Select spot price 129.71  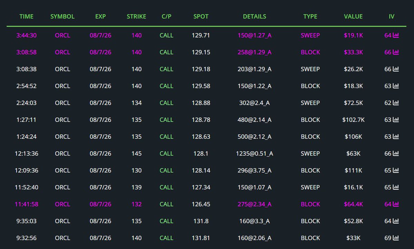point(201,35)
